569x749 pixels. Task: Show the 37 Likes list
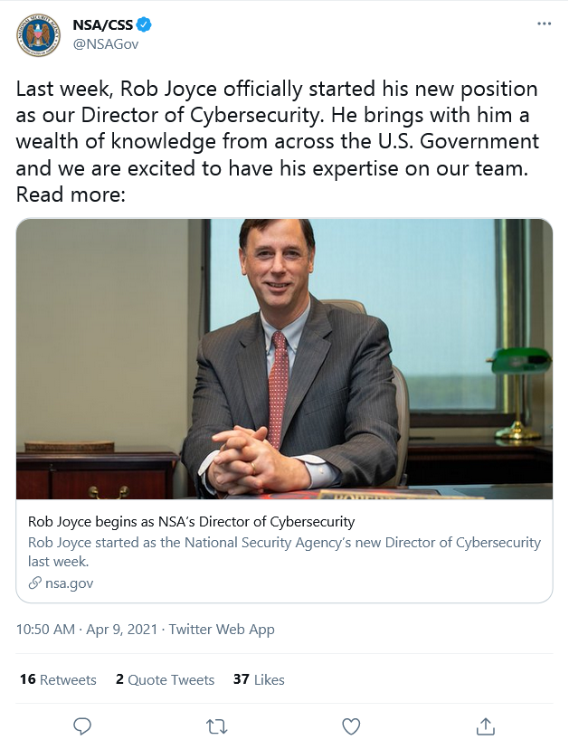pos(259,679)
